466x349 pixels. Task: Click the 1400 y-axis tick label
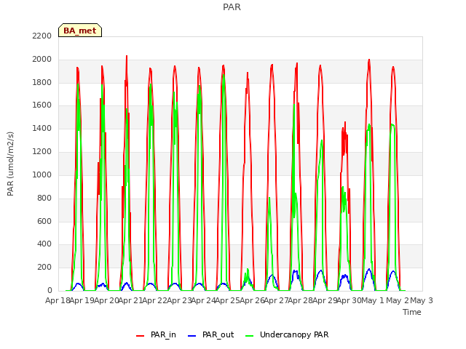(42, 129)
